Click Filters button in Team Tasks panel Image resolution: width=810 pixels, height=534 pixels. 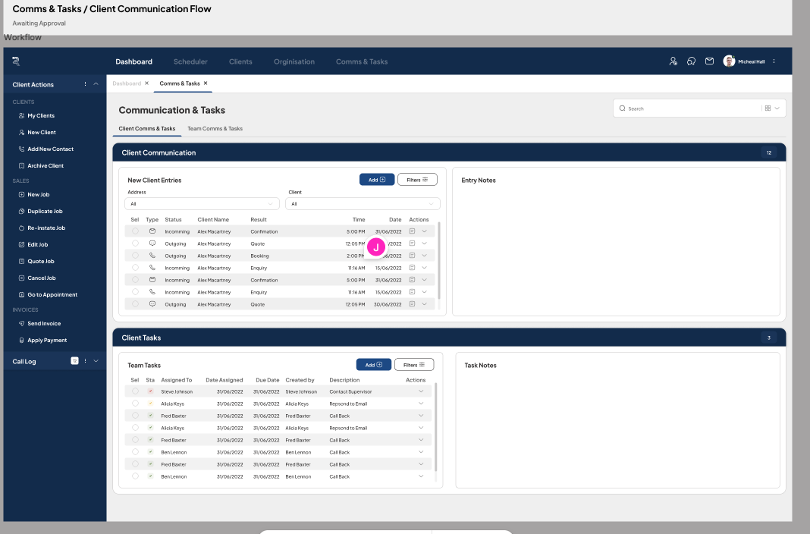click(414, 365)
